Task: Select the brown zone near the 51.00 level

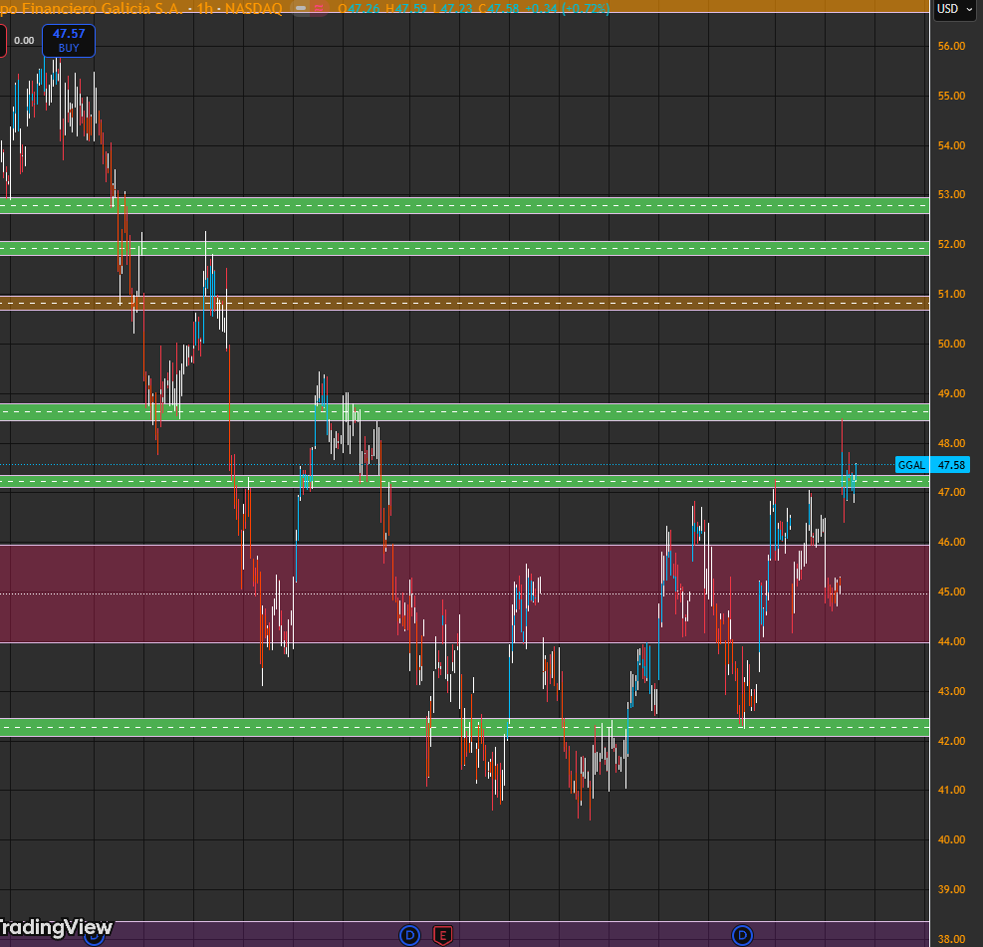Action: (x=464, y=304)
